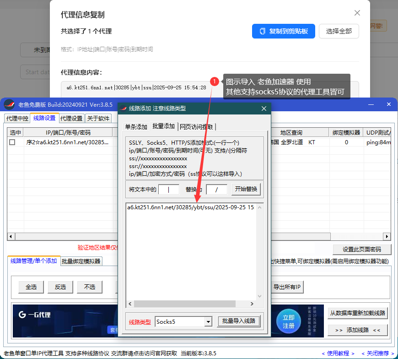Close the 线路添加 dialog
This screenshot has height=359, width=398.
click(264, 109)
